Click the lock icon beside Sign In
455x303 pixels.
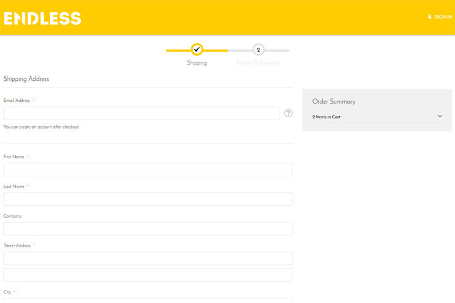point(430,17)
